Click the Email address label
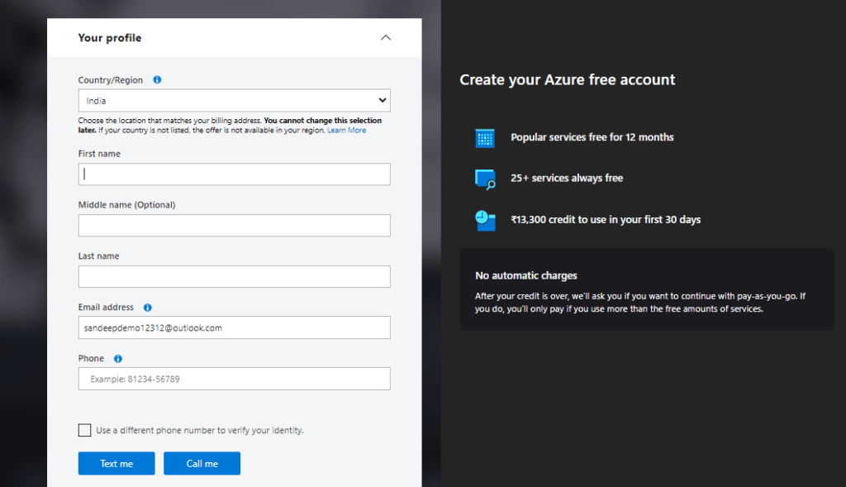Screen dimensions: 846x487 [106, 308]
